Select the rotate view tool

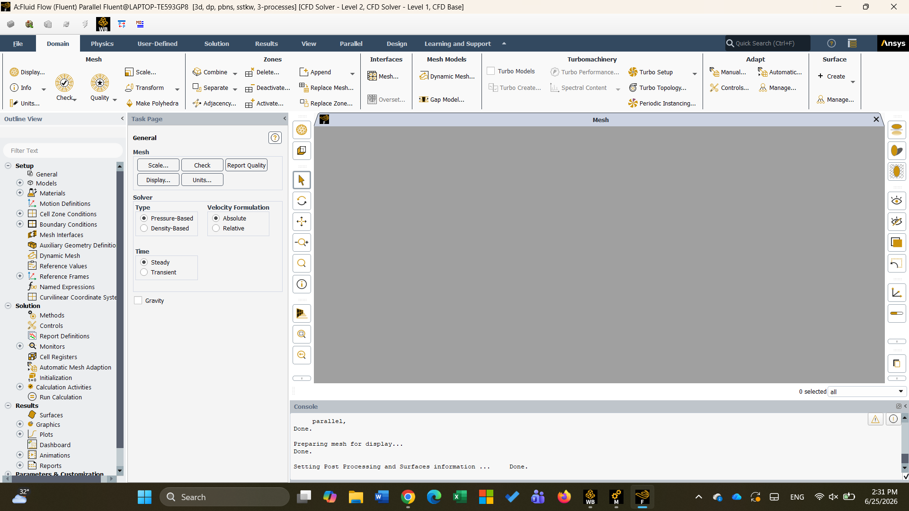pyautogui.click(x=302, y=201)
